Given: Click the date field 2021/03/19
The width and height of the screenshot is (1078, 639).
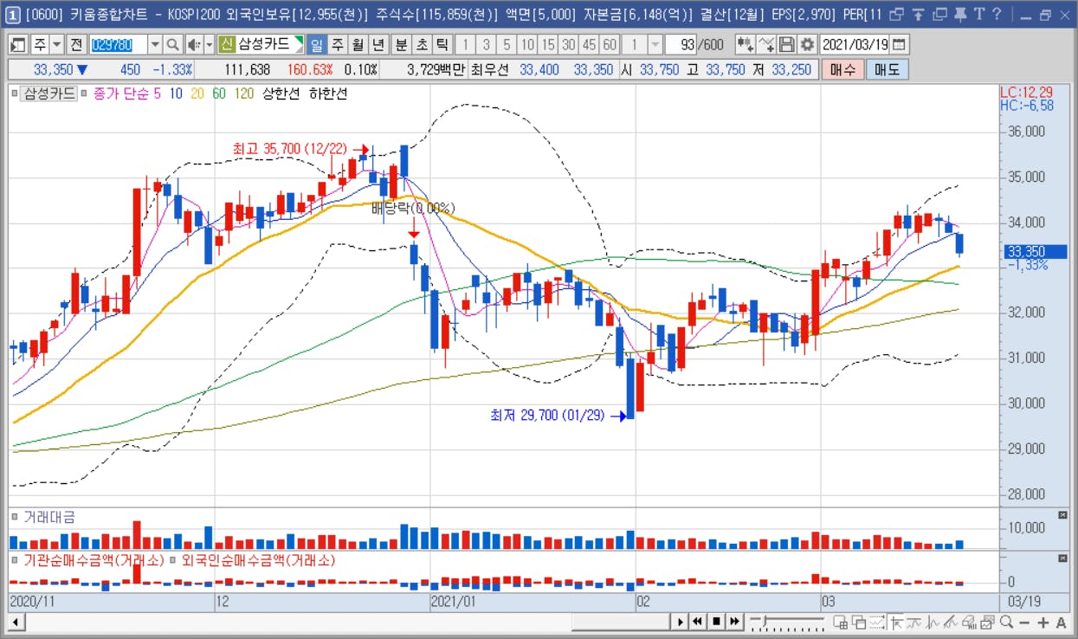Looking at the screenshot, I should [855, 45].
